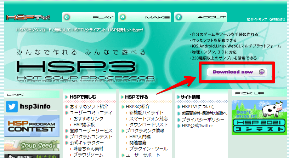
Task: Click the Twitter bird icon
Action: (12, 106)
